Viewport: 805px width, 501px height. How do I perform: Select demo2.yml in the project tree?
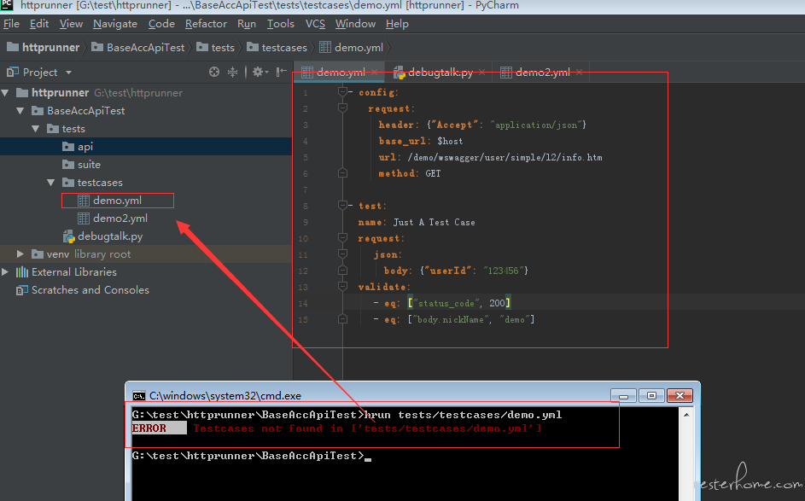[120, 218]
